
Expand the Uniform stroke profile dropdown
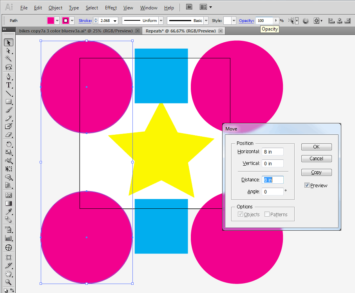161,21
